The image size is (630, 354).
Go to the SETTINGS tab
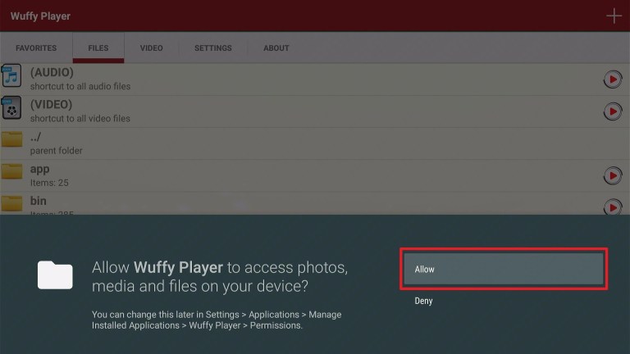tap(213, 48)
